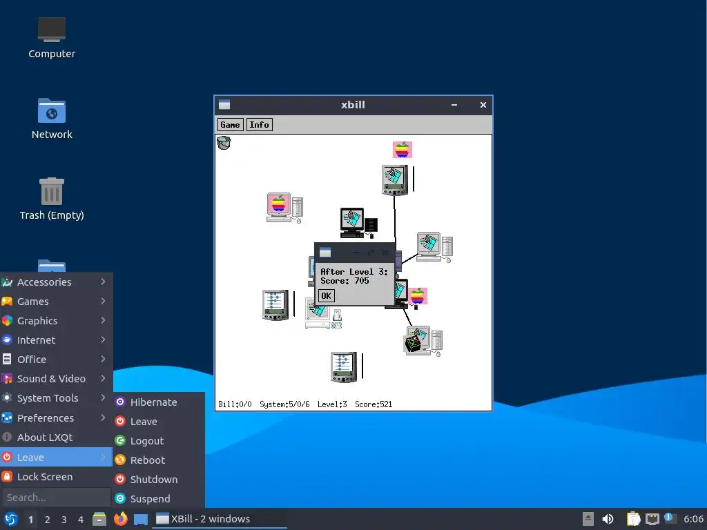707x530 pixels.
Task: Choose Leave entry in the submenu
Action: 159,422
